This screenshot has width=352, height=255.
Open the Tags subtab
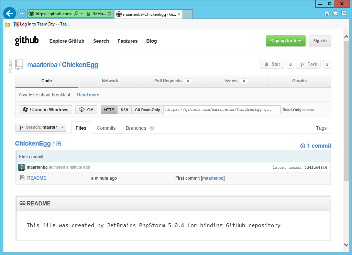click(321, 128)
